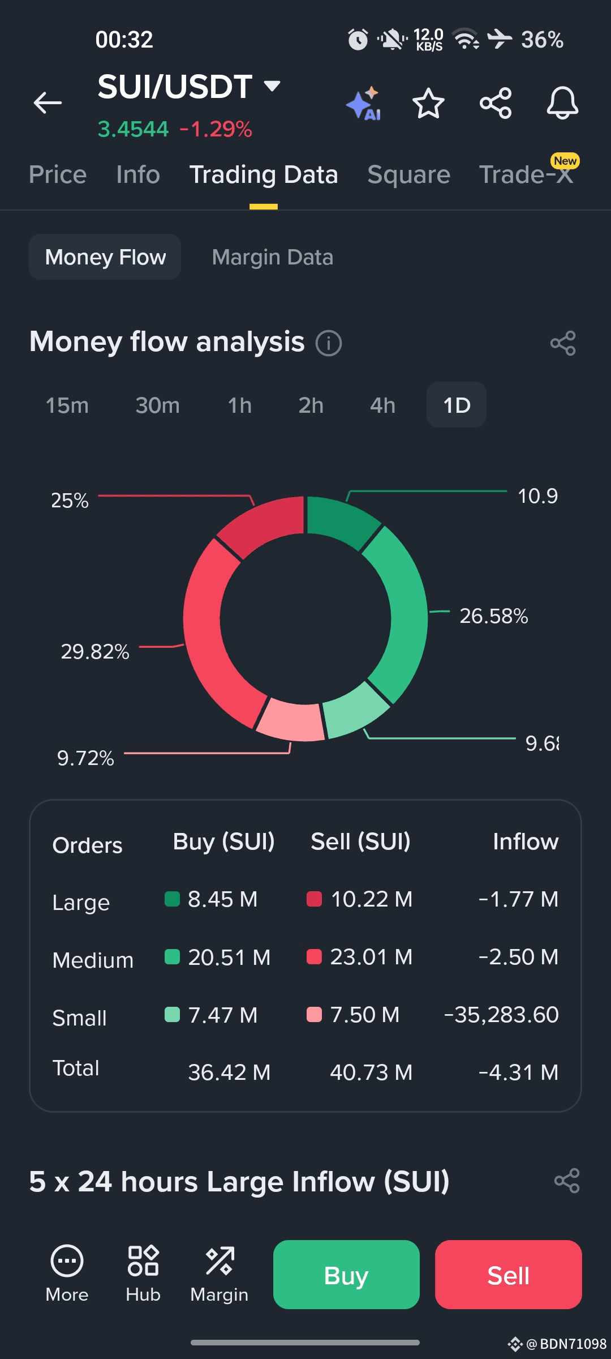Switch to the Square tab
The image size is (611, 1359).
point(408,174)
